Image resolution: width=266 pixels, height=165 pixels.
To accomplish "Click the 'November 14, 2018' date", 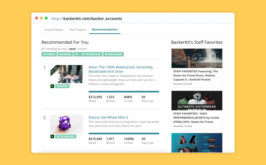I will pyautogui.click(x=183, y=126).
